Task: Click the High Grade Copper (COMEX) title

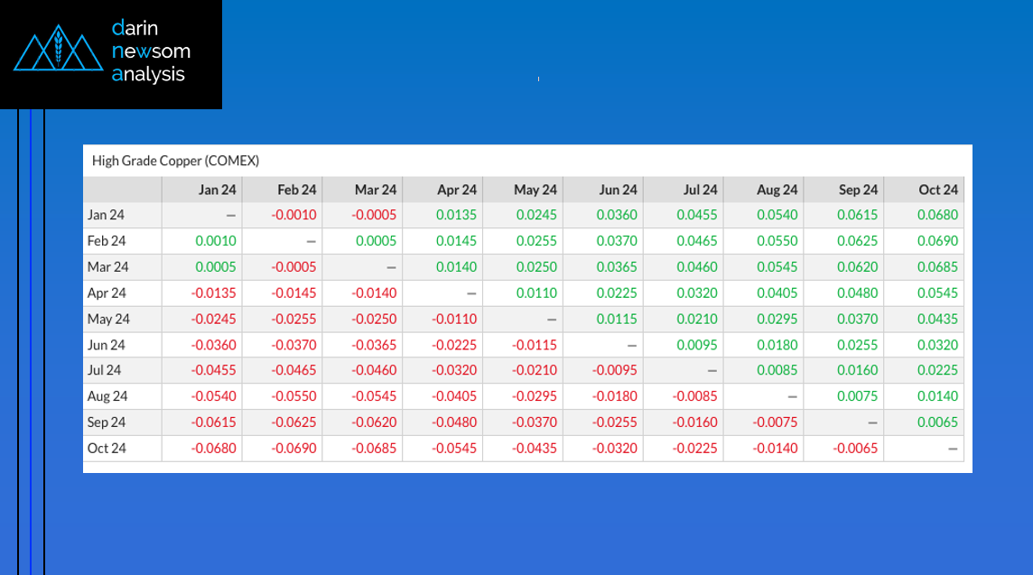Action: pyautogui.click(x=175, y=161)
